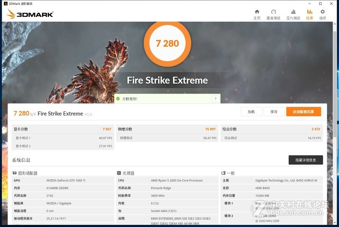Click the 6144MB GDDR6 memory value
339x227 pixels.
click(x=57, y=188)
